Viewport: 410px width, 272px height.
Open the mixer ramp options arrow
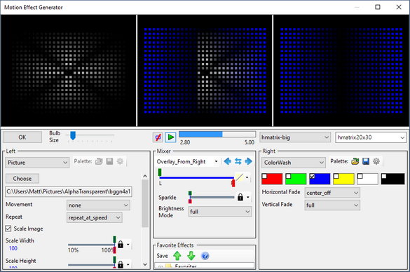pyautogui.click(x=247, y=177)
